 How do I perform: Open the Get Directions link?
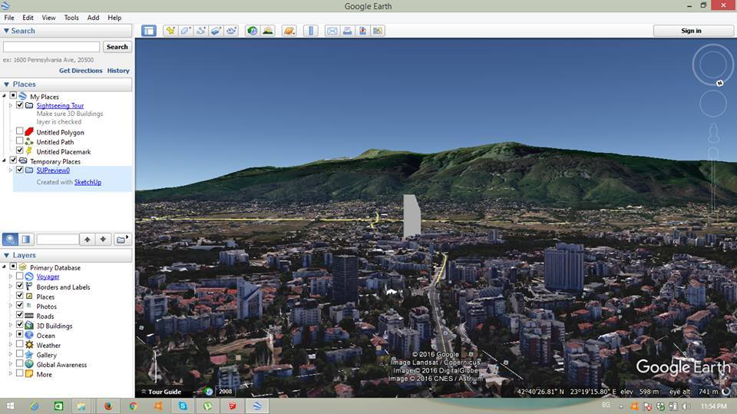pyautogui.click(x=81, y=71)
